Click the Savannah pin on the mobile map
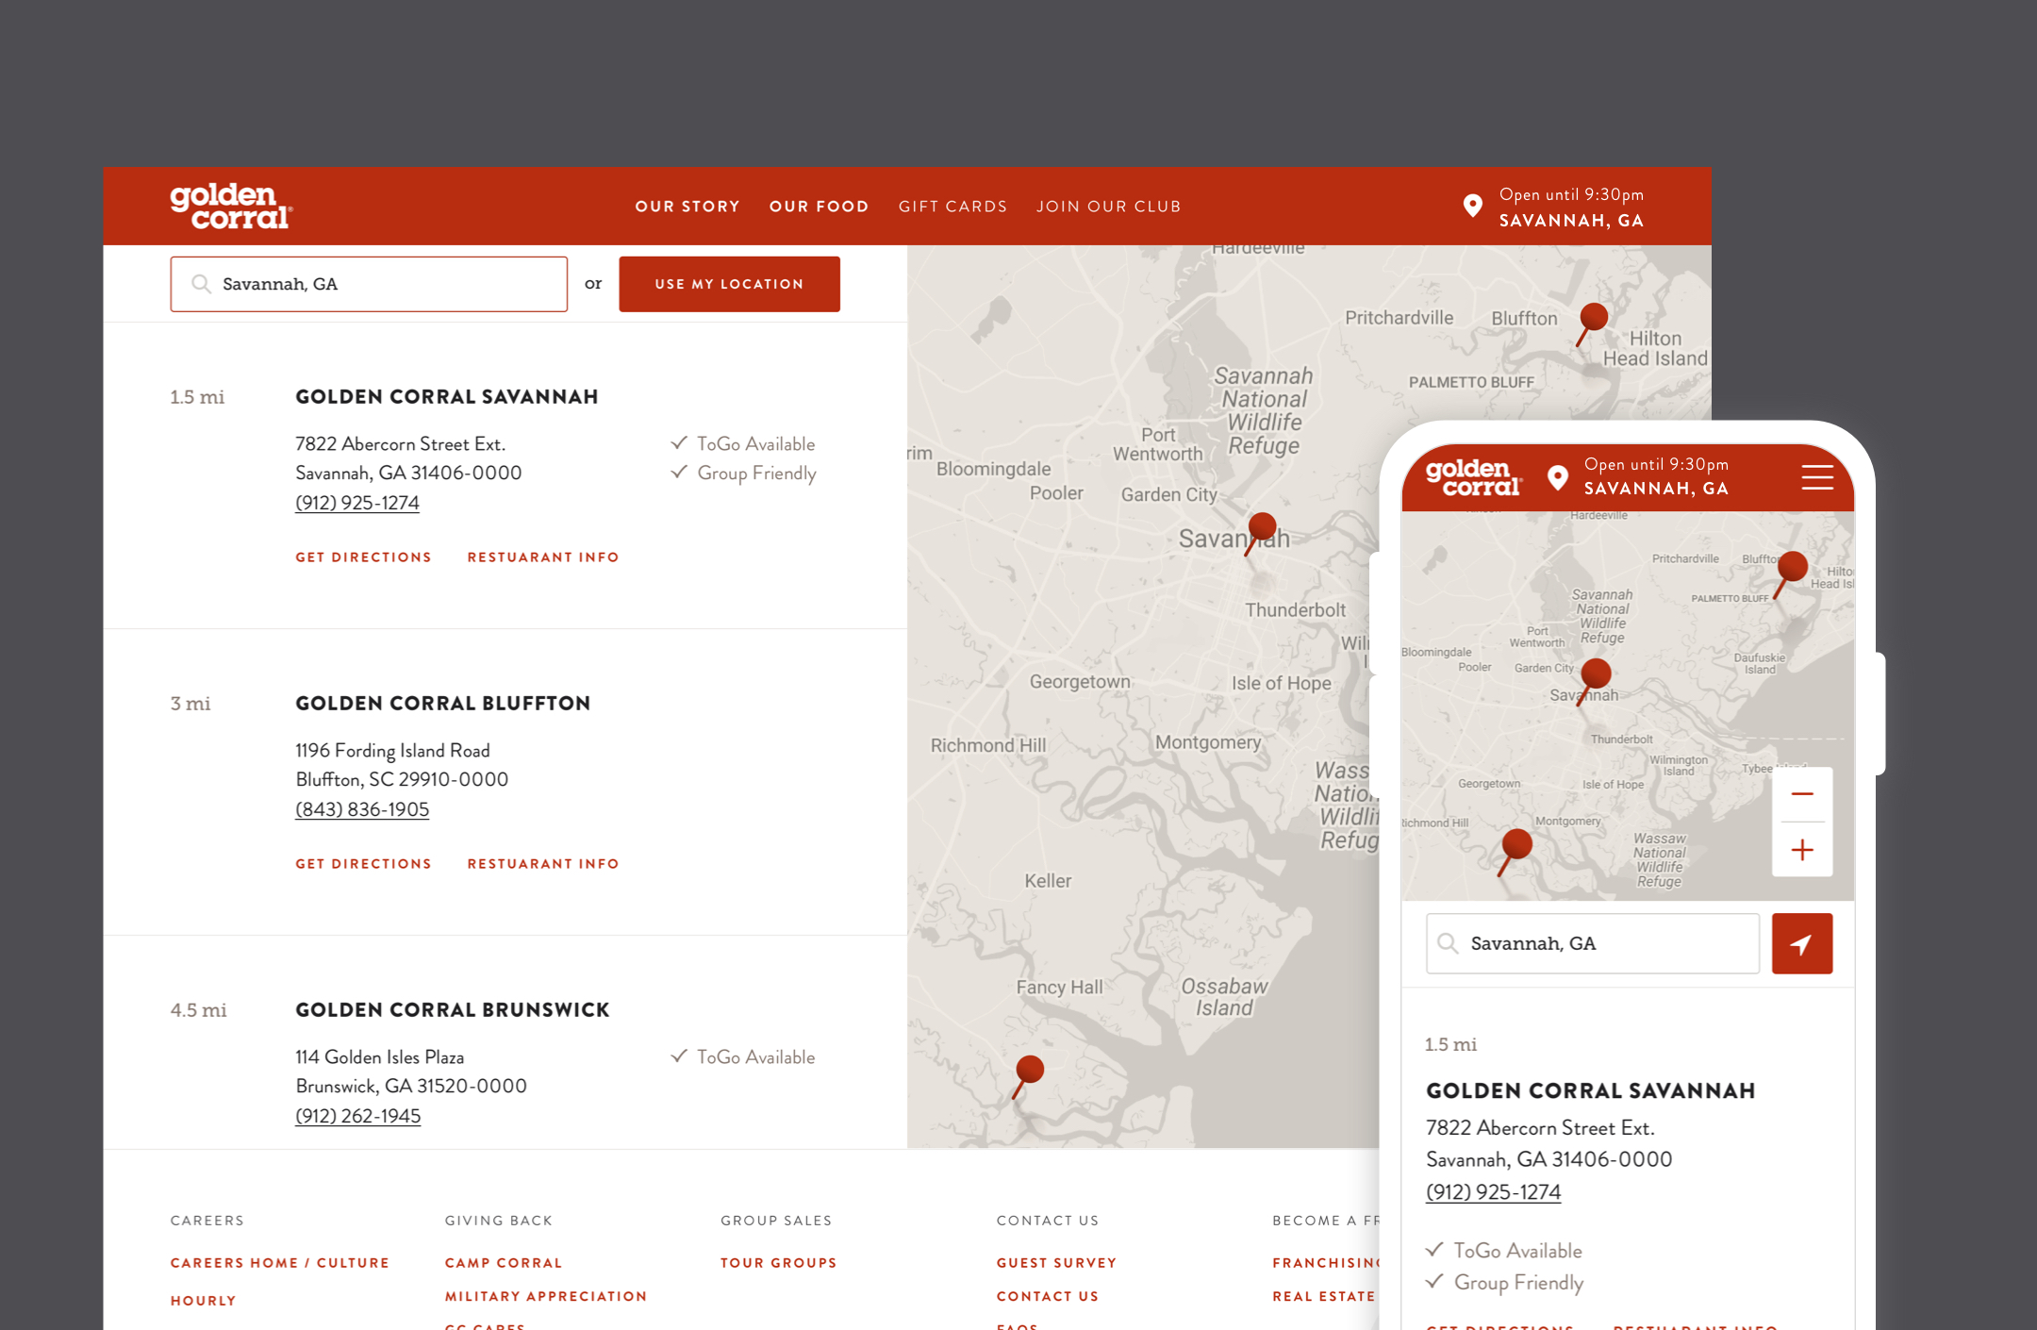Image resolution: width=2037 pixels, height=1330 pixels. 1592,683
